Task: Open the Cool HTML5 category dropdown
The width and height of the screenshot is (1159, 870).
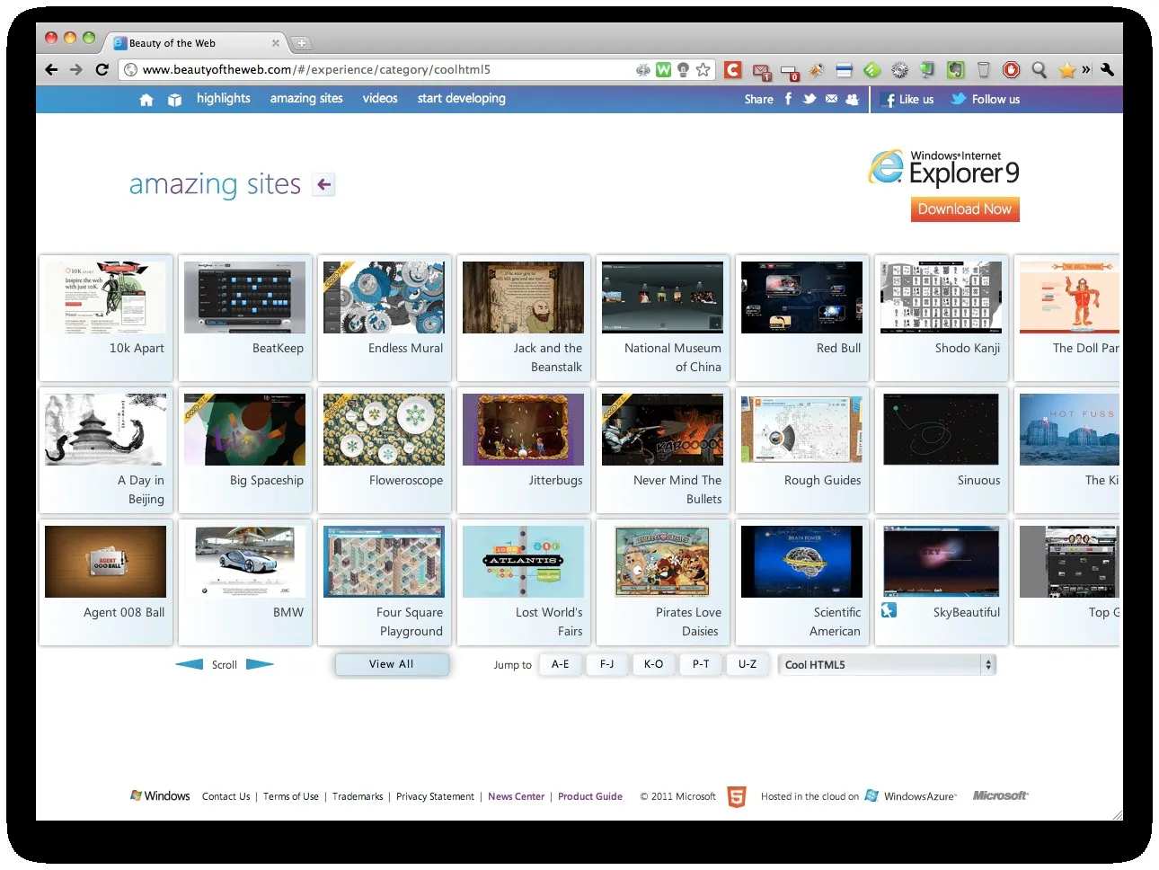Action: [x=887, y=664]
